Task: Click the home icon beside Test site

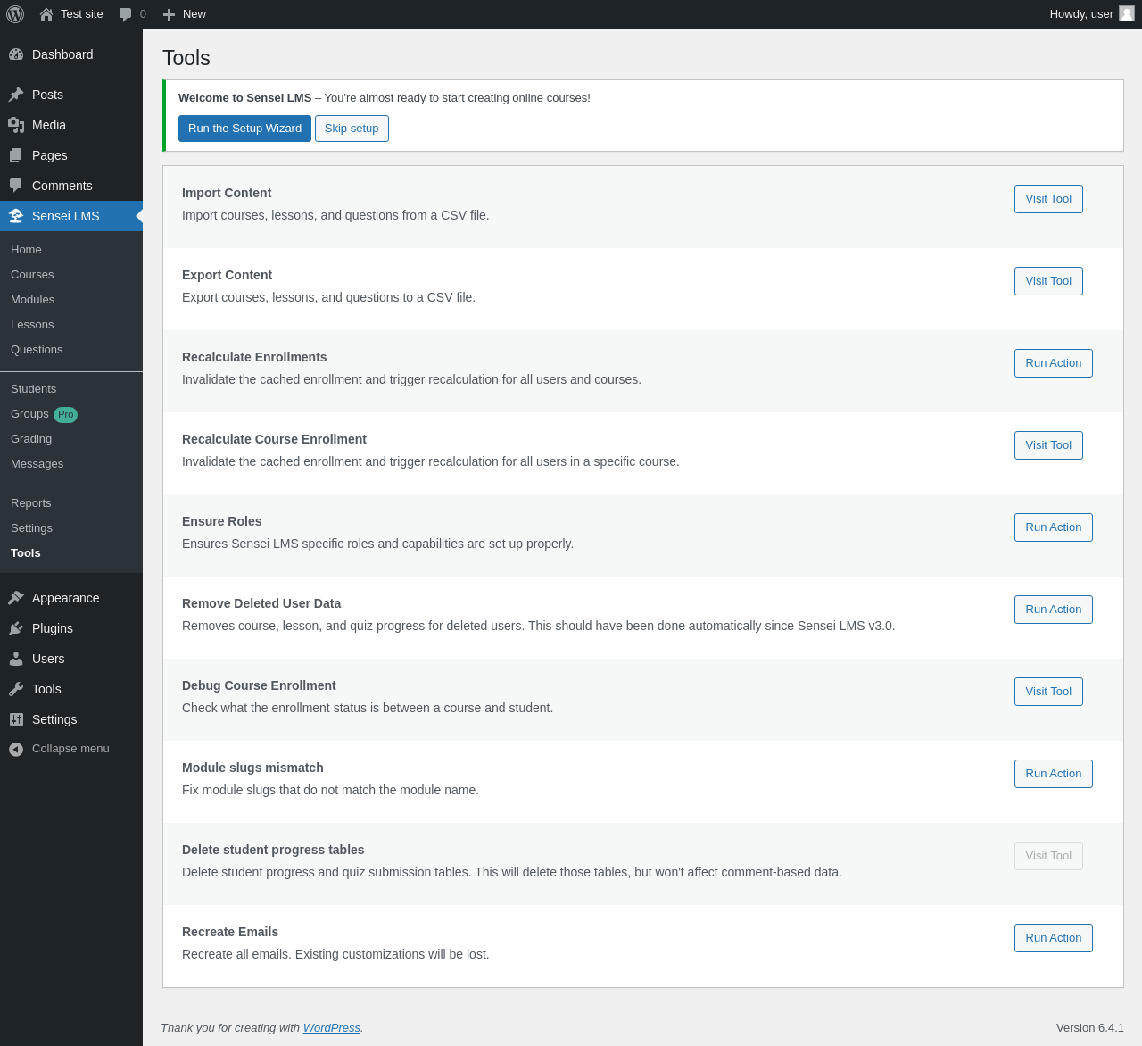Action: click(x=46, y=14)
